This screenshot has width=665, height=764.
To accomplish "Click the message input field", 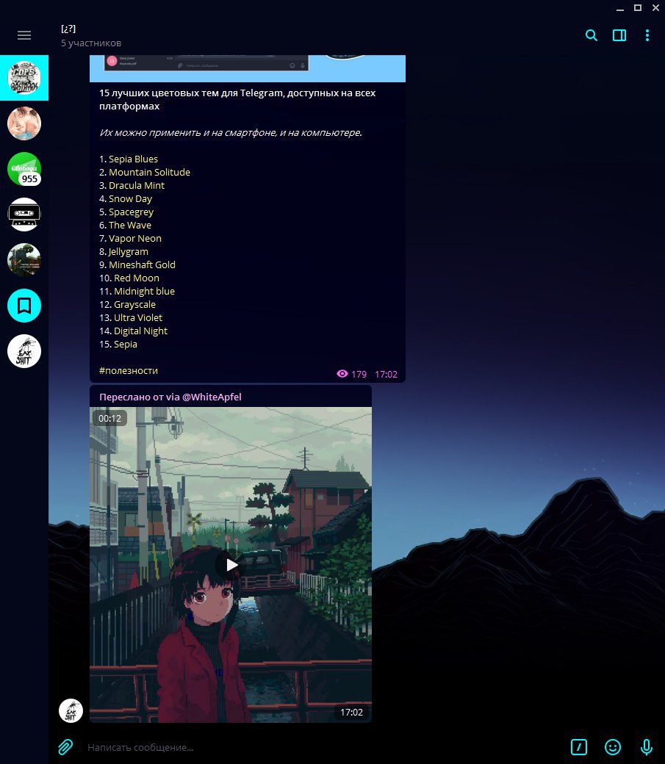I will tap(322, 747).
